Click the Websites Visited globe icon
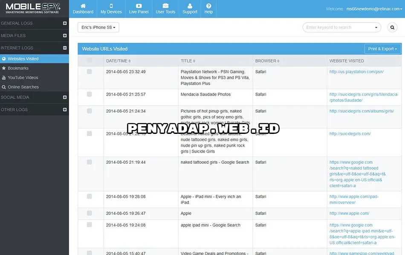The image size is (405, 255). pyautogui.click(x=4, y=59)
